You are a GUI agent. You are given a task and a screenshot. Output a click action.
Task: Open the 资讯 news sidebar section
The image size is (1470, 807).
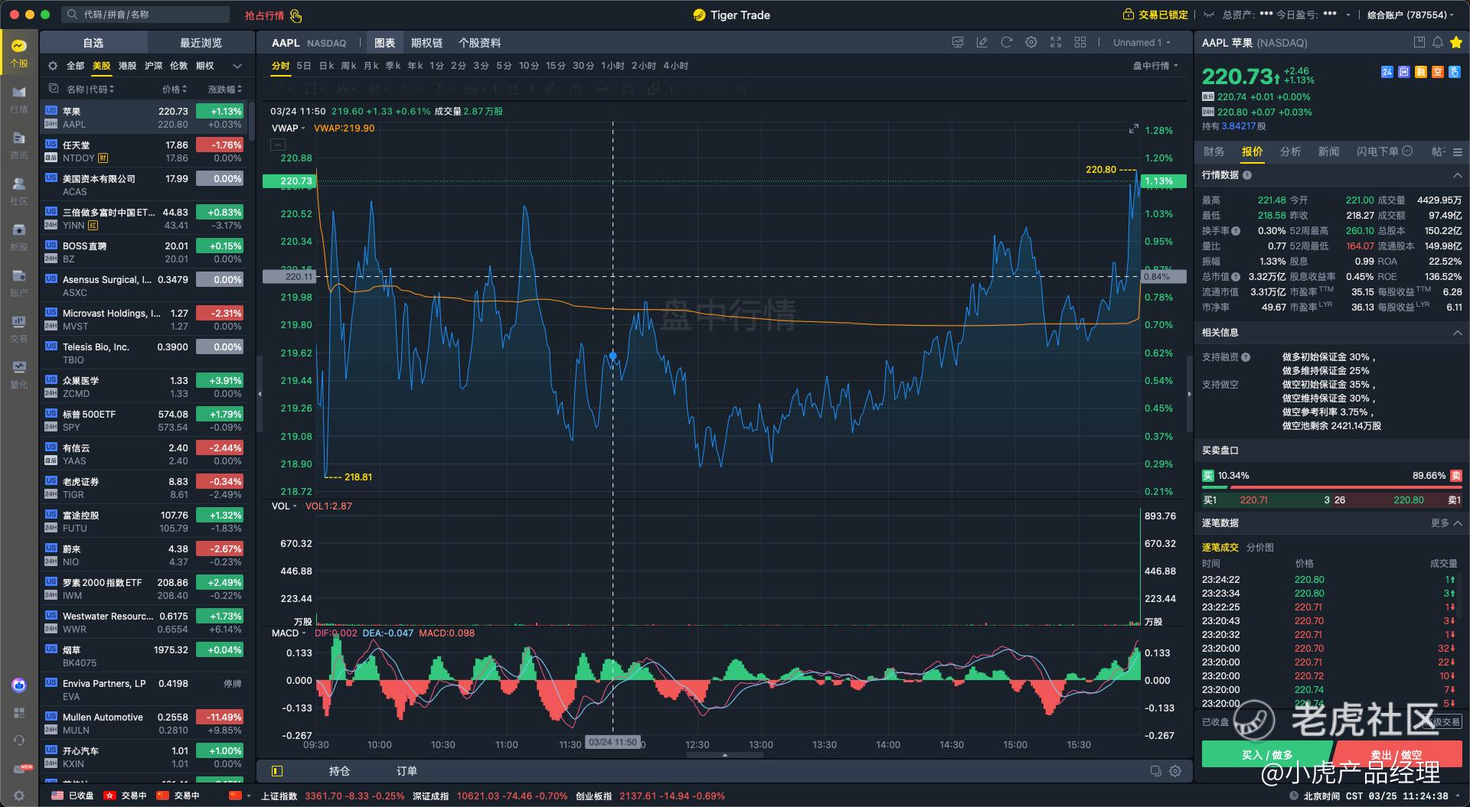[x=19, y=145]
